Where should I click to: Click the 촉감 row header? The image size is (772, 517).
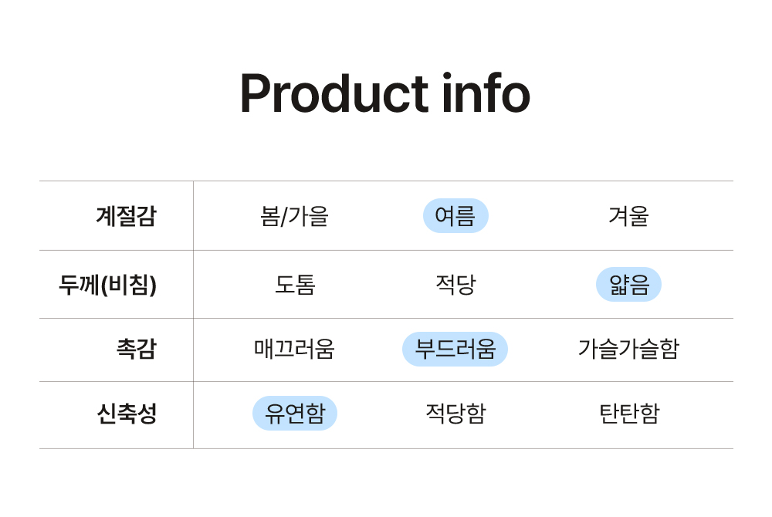tap(137, 349)
